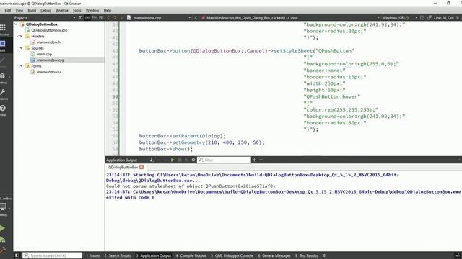Focus the Type to locate search box
The image size is (462, 259).
click(x=53, y=255)
